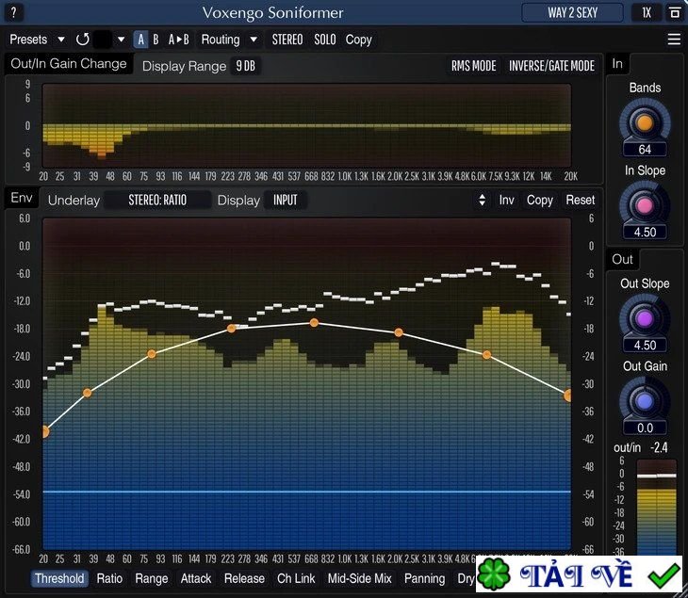Screen dimensions: 688x598
Task: Open the help question mark button
Action: pyautogui.click(x=13, y=12)
